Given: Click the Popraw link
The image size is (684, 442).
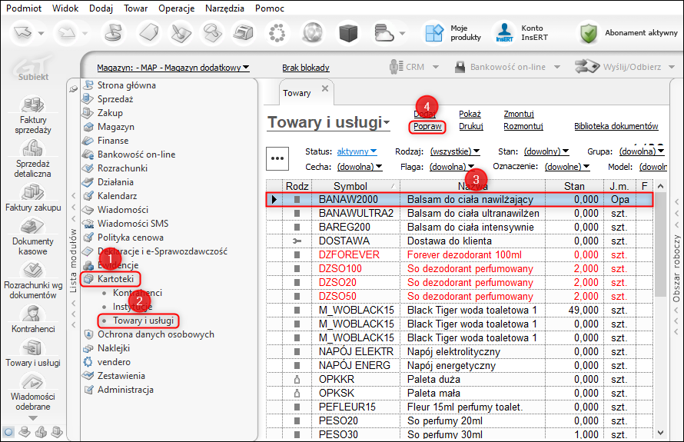Looking at the screenshot, I should 427,126.
